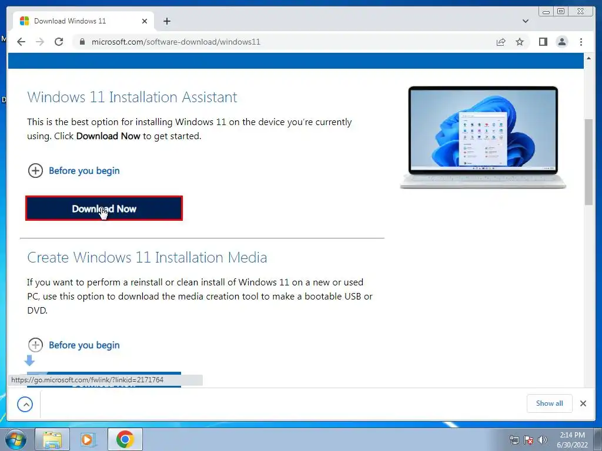The height and width of the screenshot is (451, 602).
Task: Click the Windows 11 laptop image
Action: (483, 137)
